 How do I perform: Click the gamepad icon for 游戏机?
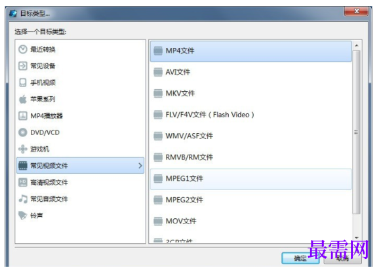click(x=23, y=149)
